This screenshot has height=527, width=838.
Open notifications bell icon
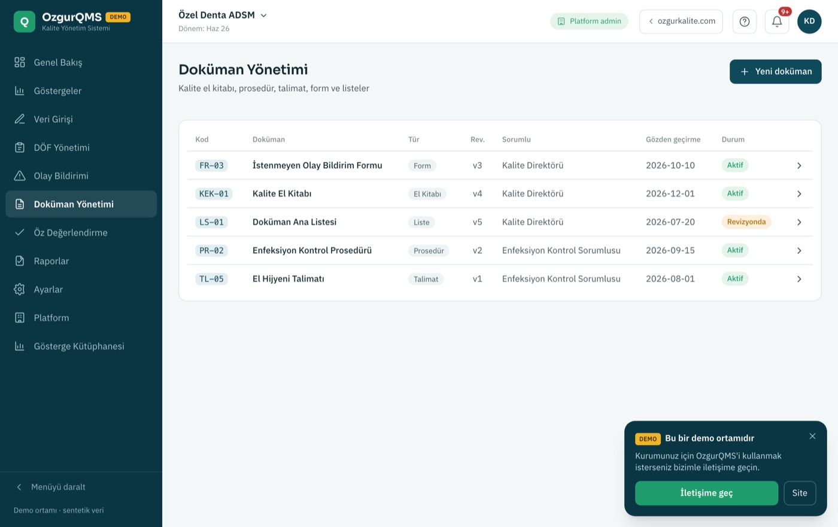click(777, 22)
